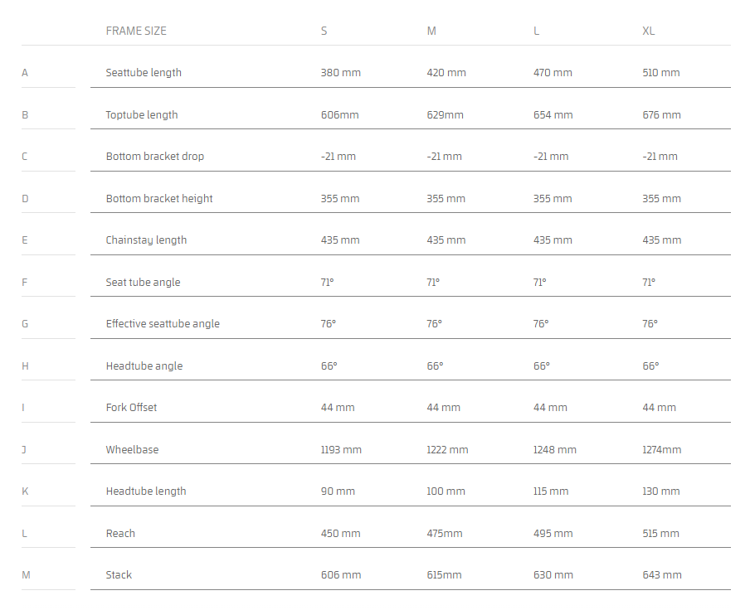Select the Fork Offset row label
The width and height of the screenshot is (750, 610).
pyautogui.click(x=131, y=408)
